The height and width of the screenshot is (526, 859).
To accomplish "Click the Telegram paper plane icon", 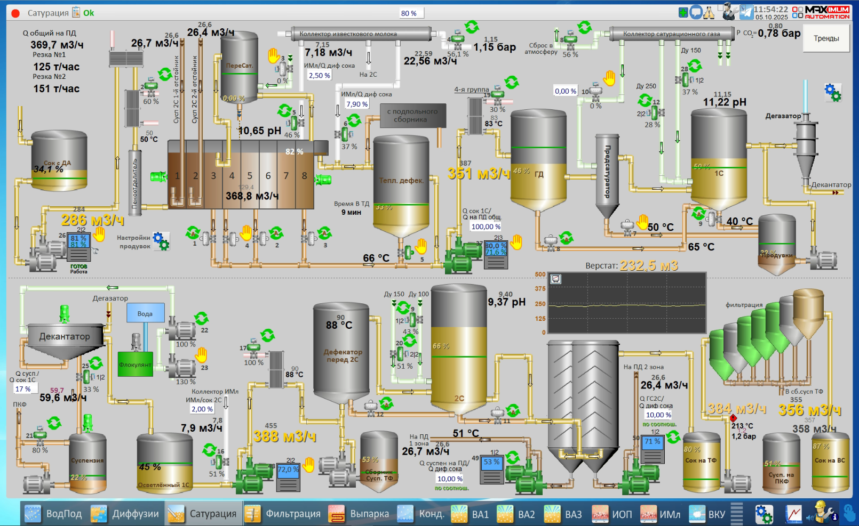I will pyautogui.click(x=746, y=12).
